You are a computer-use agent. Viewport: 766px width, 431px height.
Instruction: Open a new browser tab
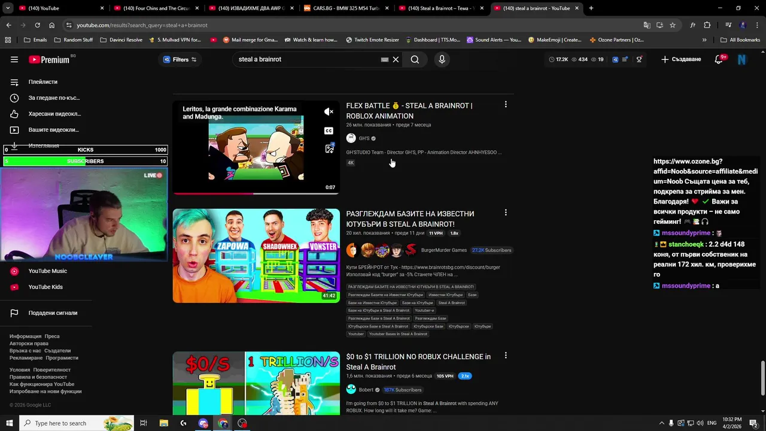tap(591, 8)
